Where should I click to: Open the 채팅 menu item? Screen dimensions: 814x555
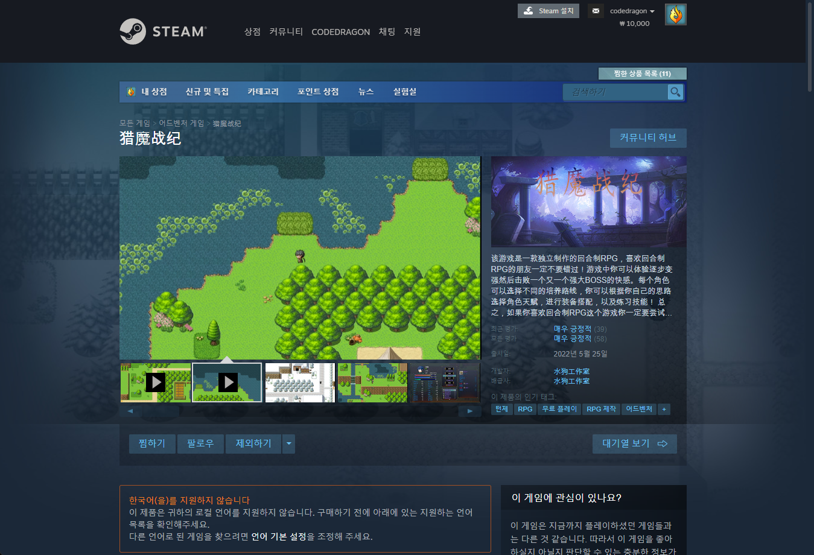coord(387,31)
